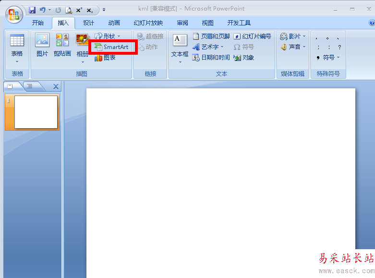The height and width of the screenshot is (278, 375).
Task: Insert a chart with 图表
Action: 105,58
